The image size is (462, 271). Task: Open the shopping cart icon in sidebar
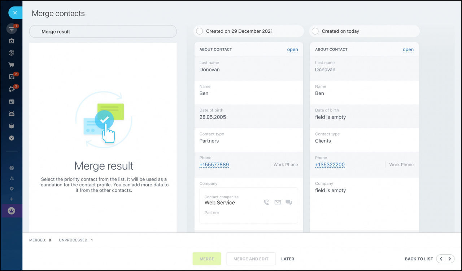coord(12,65)
